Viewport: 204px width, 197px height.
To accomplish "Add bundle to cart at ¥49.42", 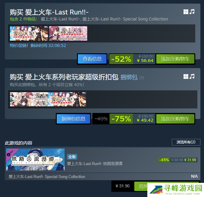I will (x=175, y=119).
